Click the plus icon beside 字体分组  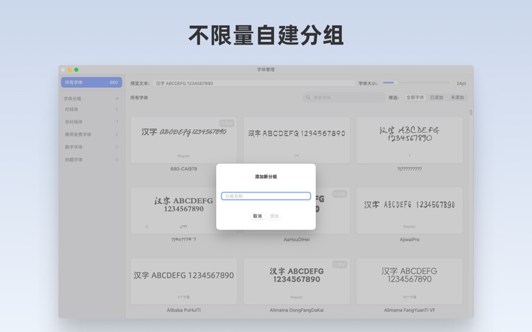click(x=117, y=98)
